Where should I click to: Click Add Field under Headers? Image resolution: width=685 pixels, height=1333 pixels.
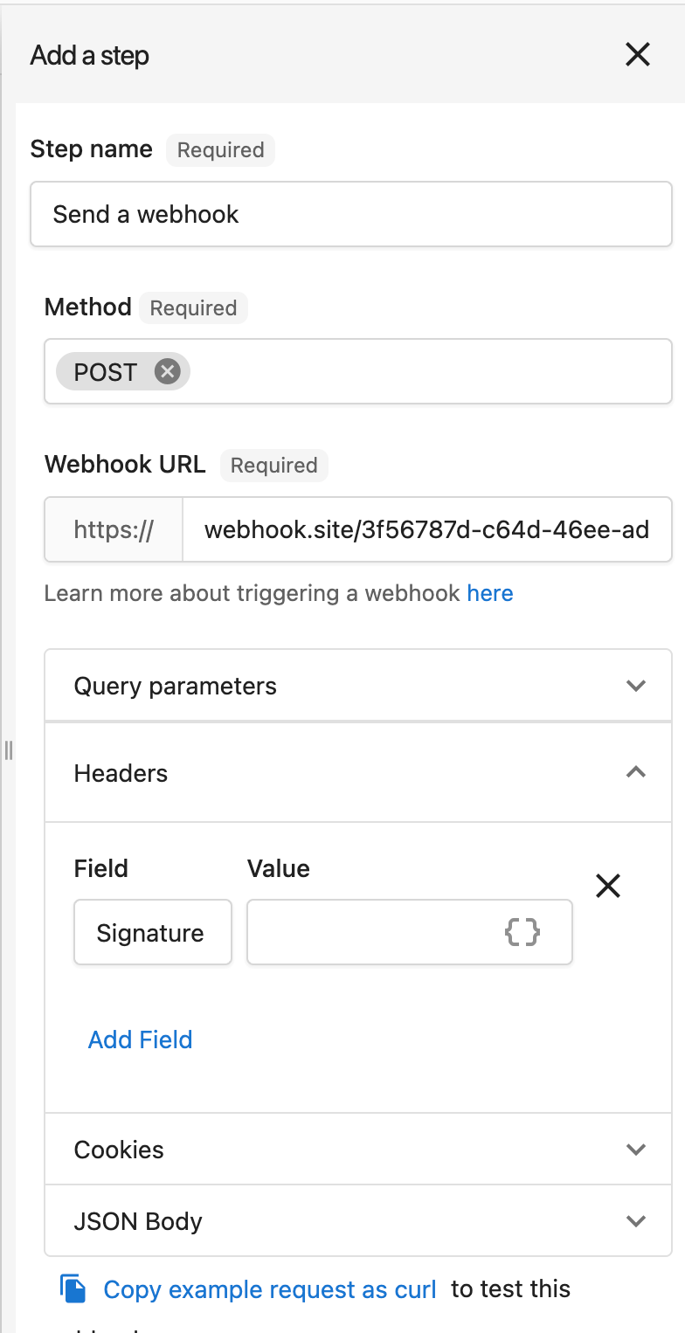(x=140, y=1039)
